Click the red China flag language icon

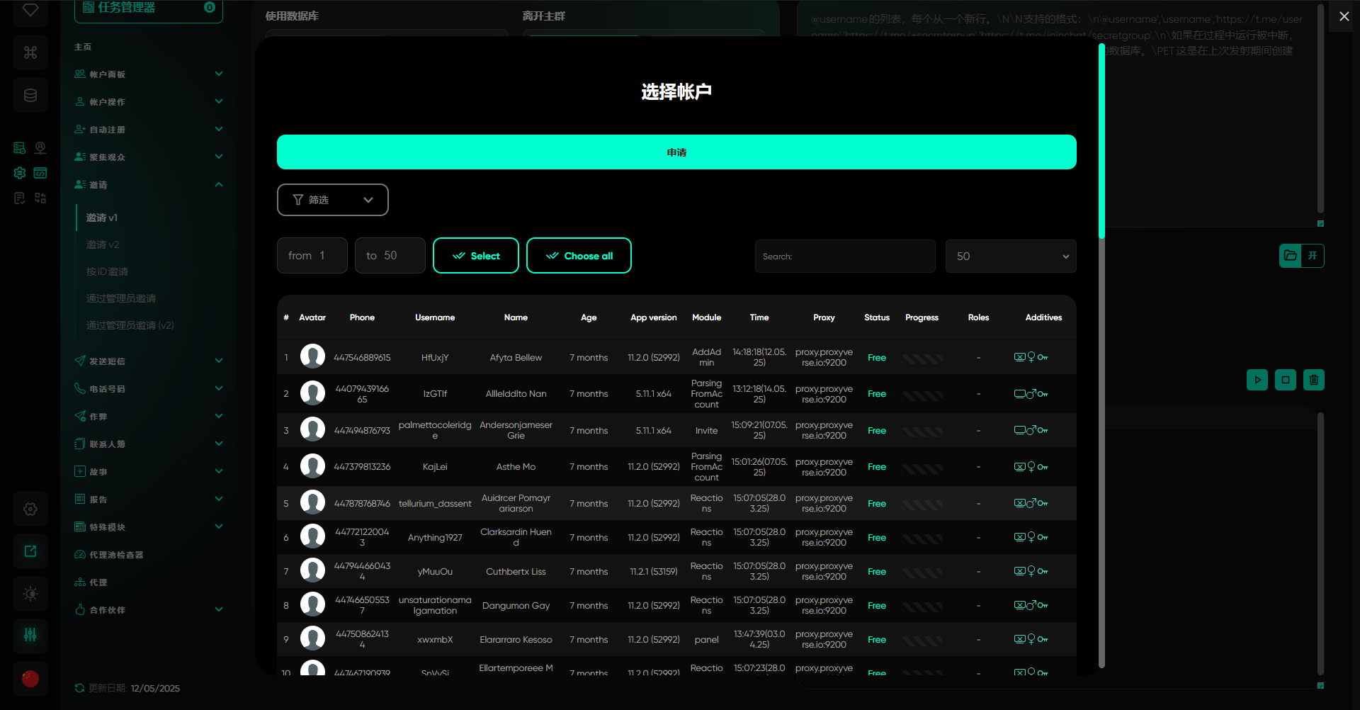point(30,678)
